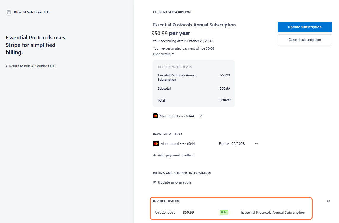Click the Bliss AI Solutions LLC name
339x223 pixels.
(31, 12)
